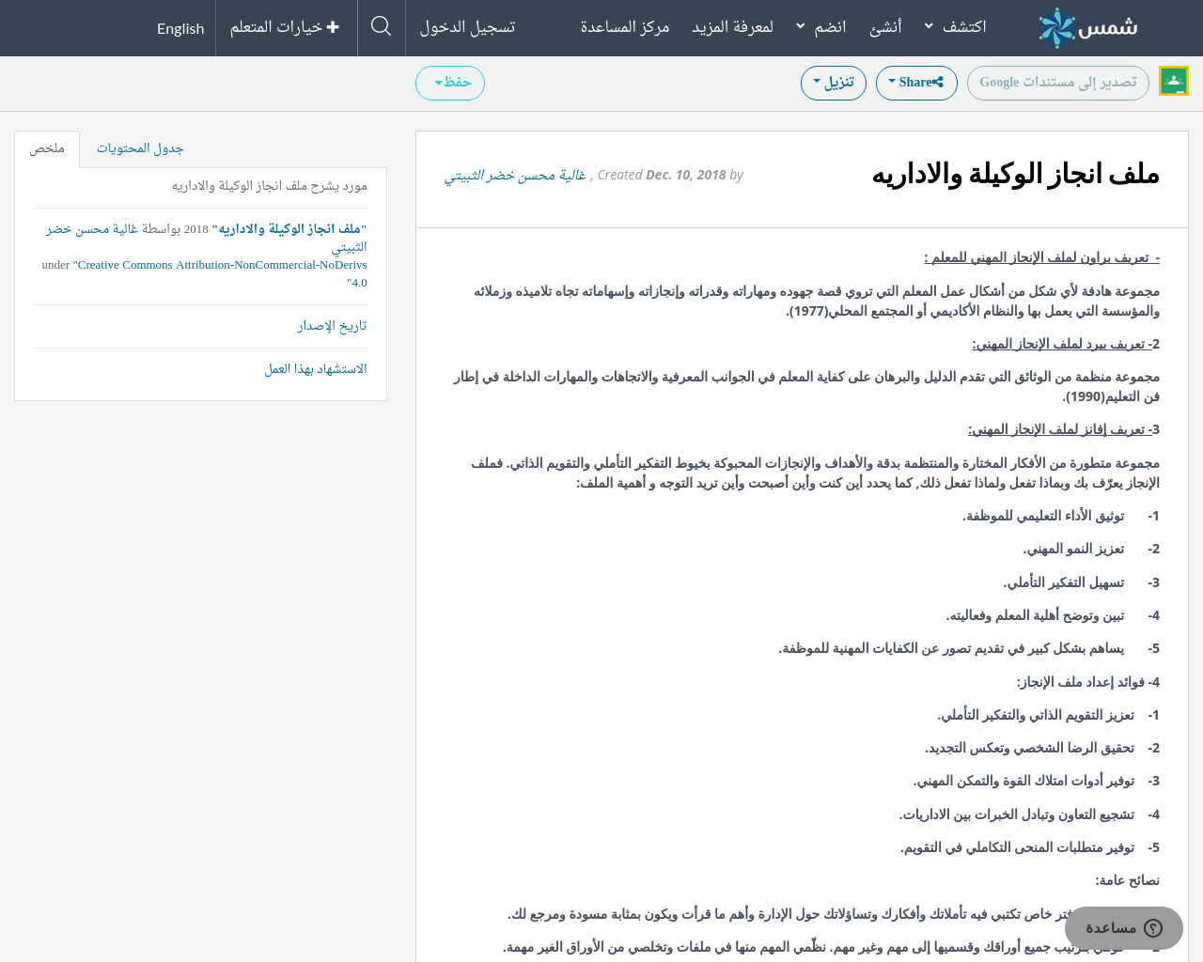Click heading 2- تعريف بيرد لملف الإنجاز المهني
Viewport: 1203px width, 962px height.
point(1066,344)
